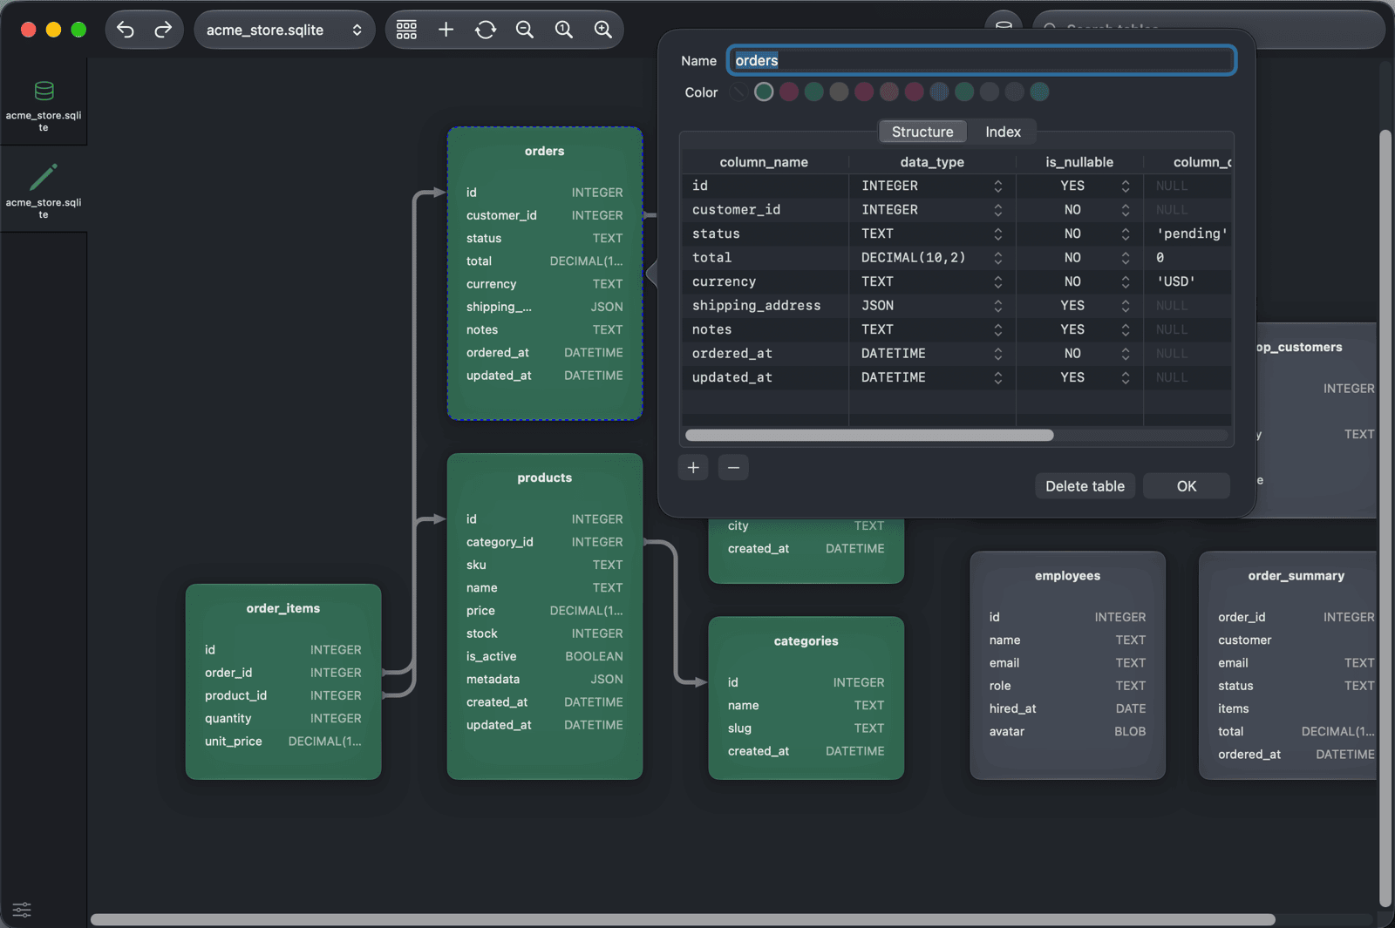
Task: Zoom out of the diagram
Action: (x=524, y=30)
